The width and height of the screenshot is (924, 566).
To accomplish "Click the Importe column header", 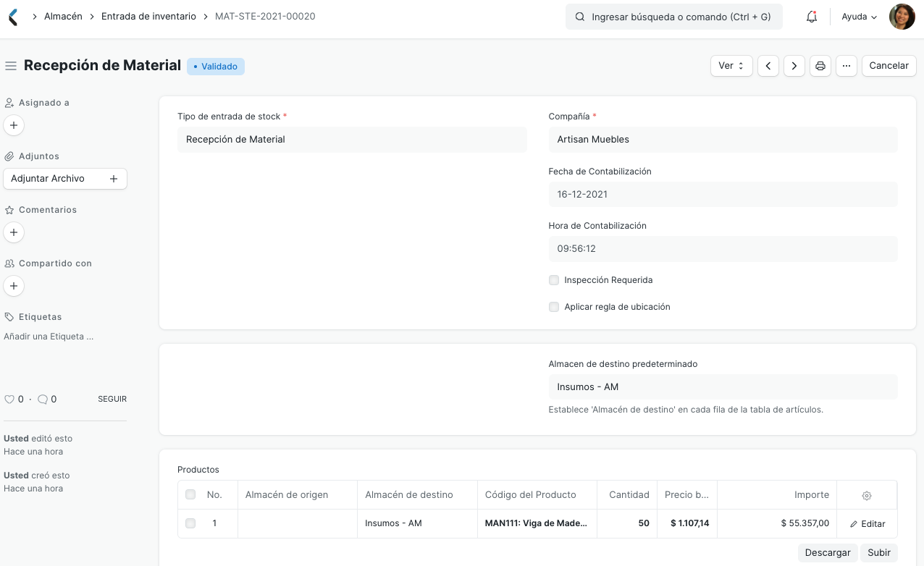I will 777,495.
